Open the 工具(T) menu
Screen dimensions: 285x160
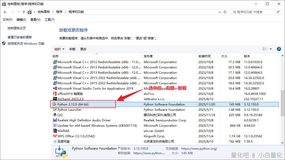(x=49, y=19)
